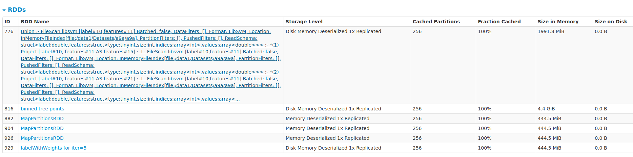
Task: Open the binned tree points RDD
Action: (x=42, y=109)
